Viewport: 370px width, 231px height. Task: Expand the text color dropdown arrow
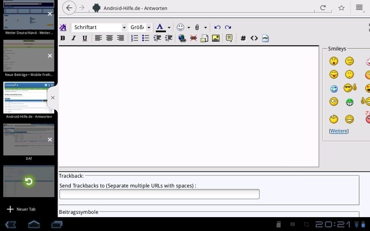[169, 28]
